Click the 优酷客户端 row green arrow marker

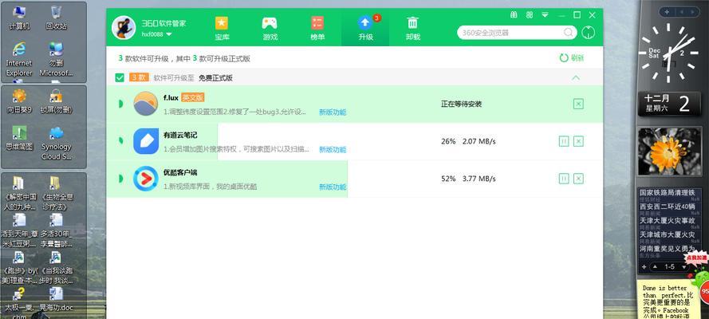120,179
